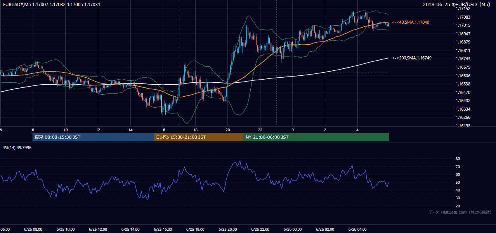Click the RSI 80 level label
This screenshot has width=496, height=233.
[458, 159]
